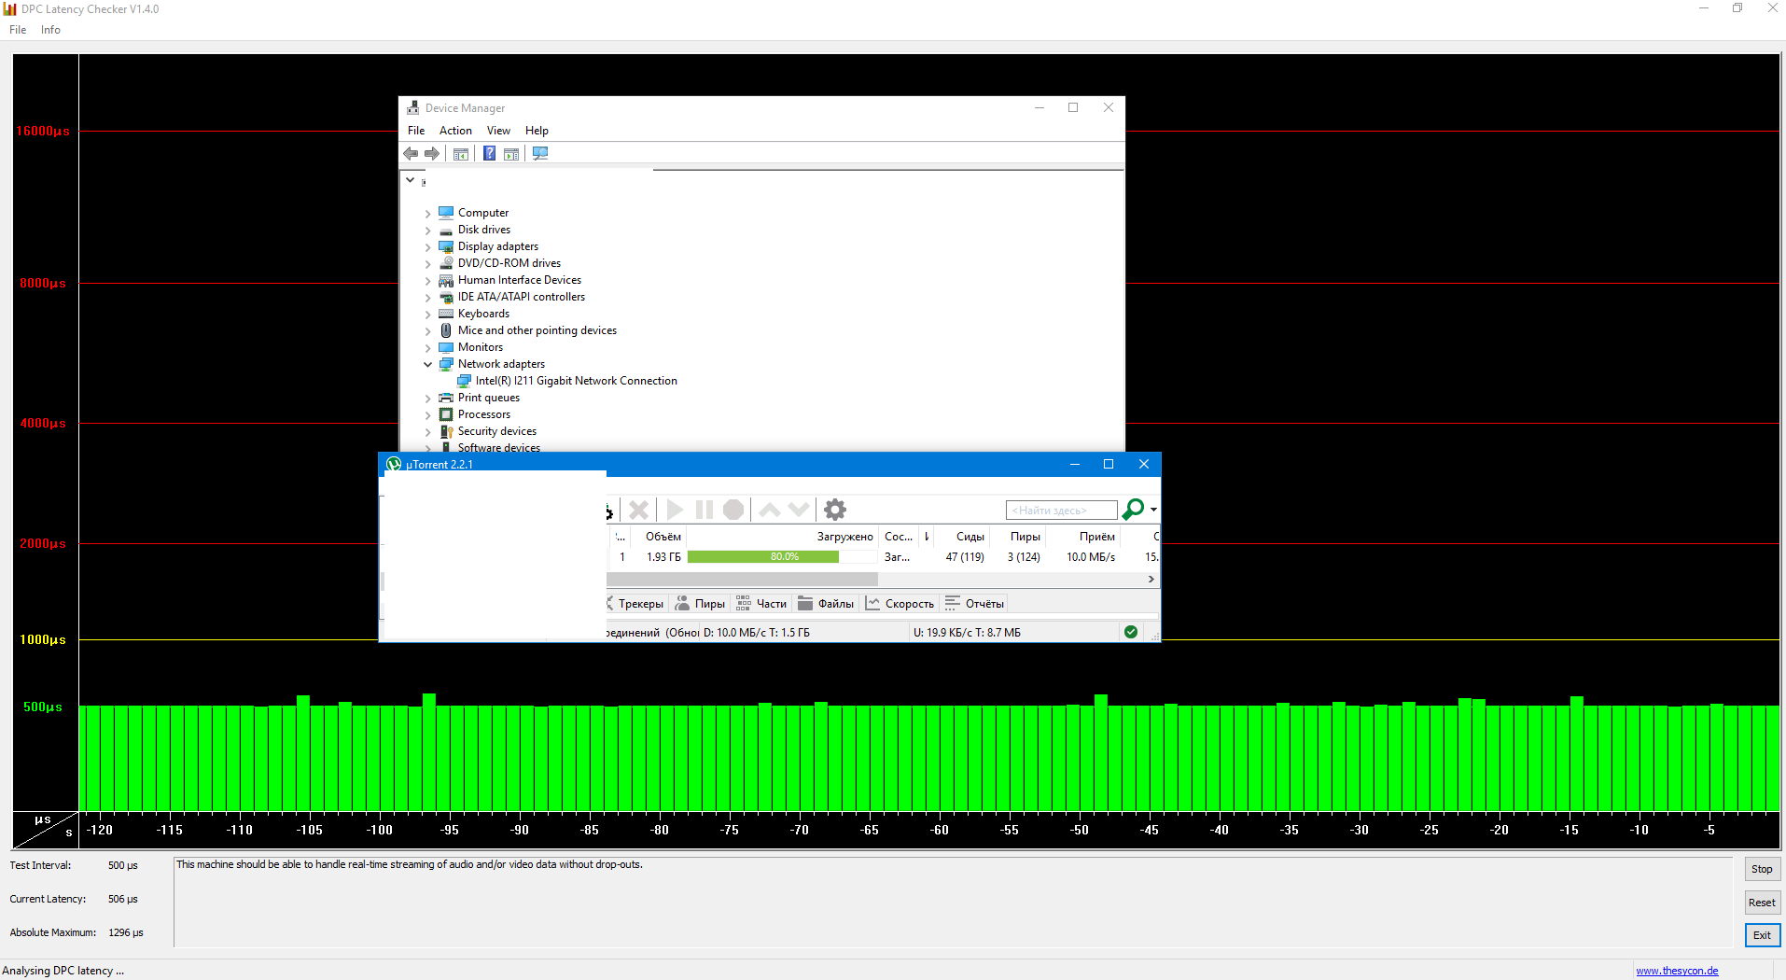Switch to the Отчёты tab
Screen dimensions: 1786x980
[x=974, y=604]
